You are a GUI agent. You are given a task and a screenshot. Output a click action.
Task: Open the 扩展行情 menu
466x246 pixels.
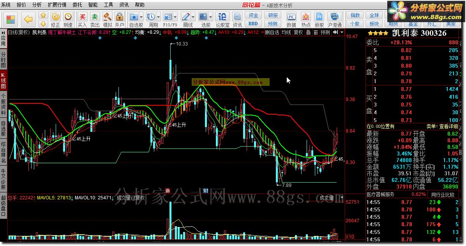pyautogui.click(x=57, y=5)
